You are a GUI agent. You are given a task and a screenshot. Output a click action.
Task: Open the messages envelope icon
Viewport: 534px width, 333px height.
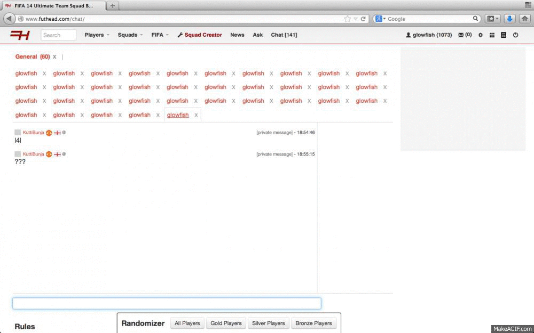(x=465, y=35)
